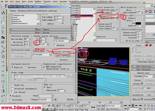
Task: Click the key icon for set keys
Action: [x=93, y=107]
